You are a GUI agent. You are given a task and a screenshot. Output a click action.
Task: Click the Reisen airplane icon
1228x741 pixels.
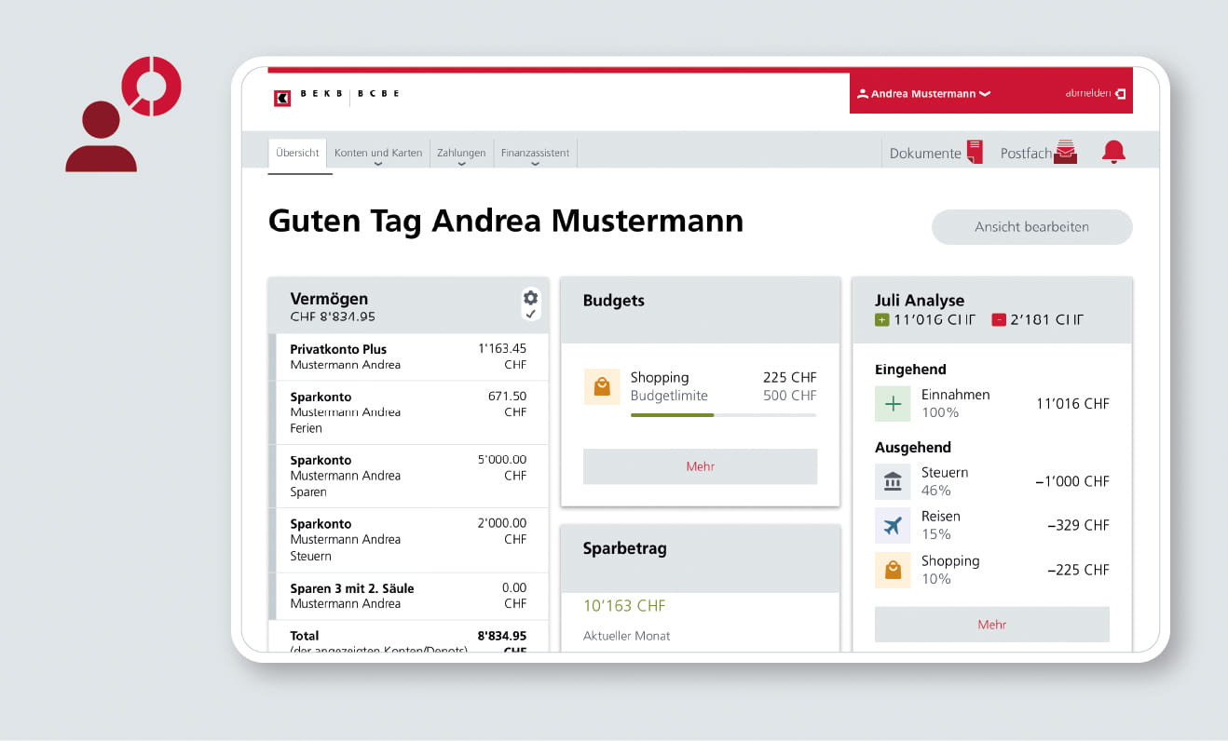click(893, 525)
